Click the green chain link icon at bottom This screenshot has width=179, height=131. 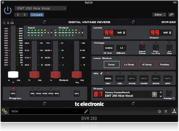coord(5,111)
